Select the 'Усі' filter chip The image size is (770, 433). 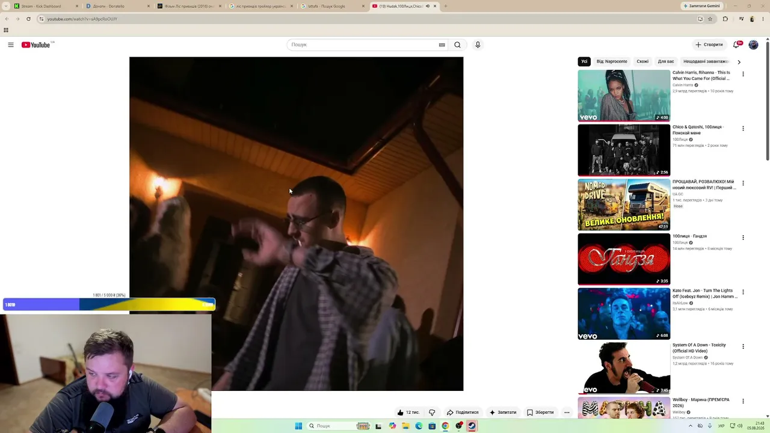584,61
